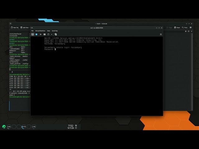Click Konsole vertical scrollbar
199x149 pixels.
tap(192, 72)
